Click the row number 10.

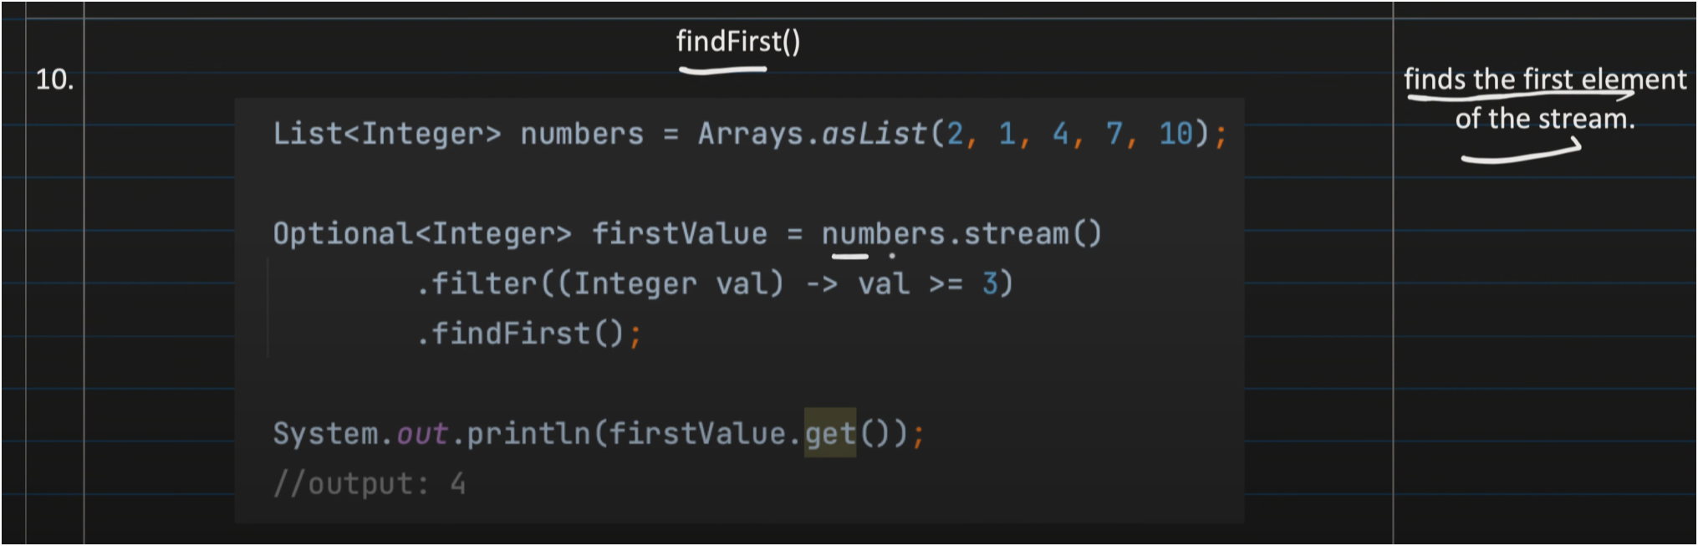tap(54, 80)
